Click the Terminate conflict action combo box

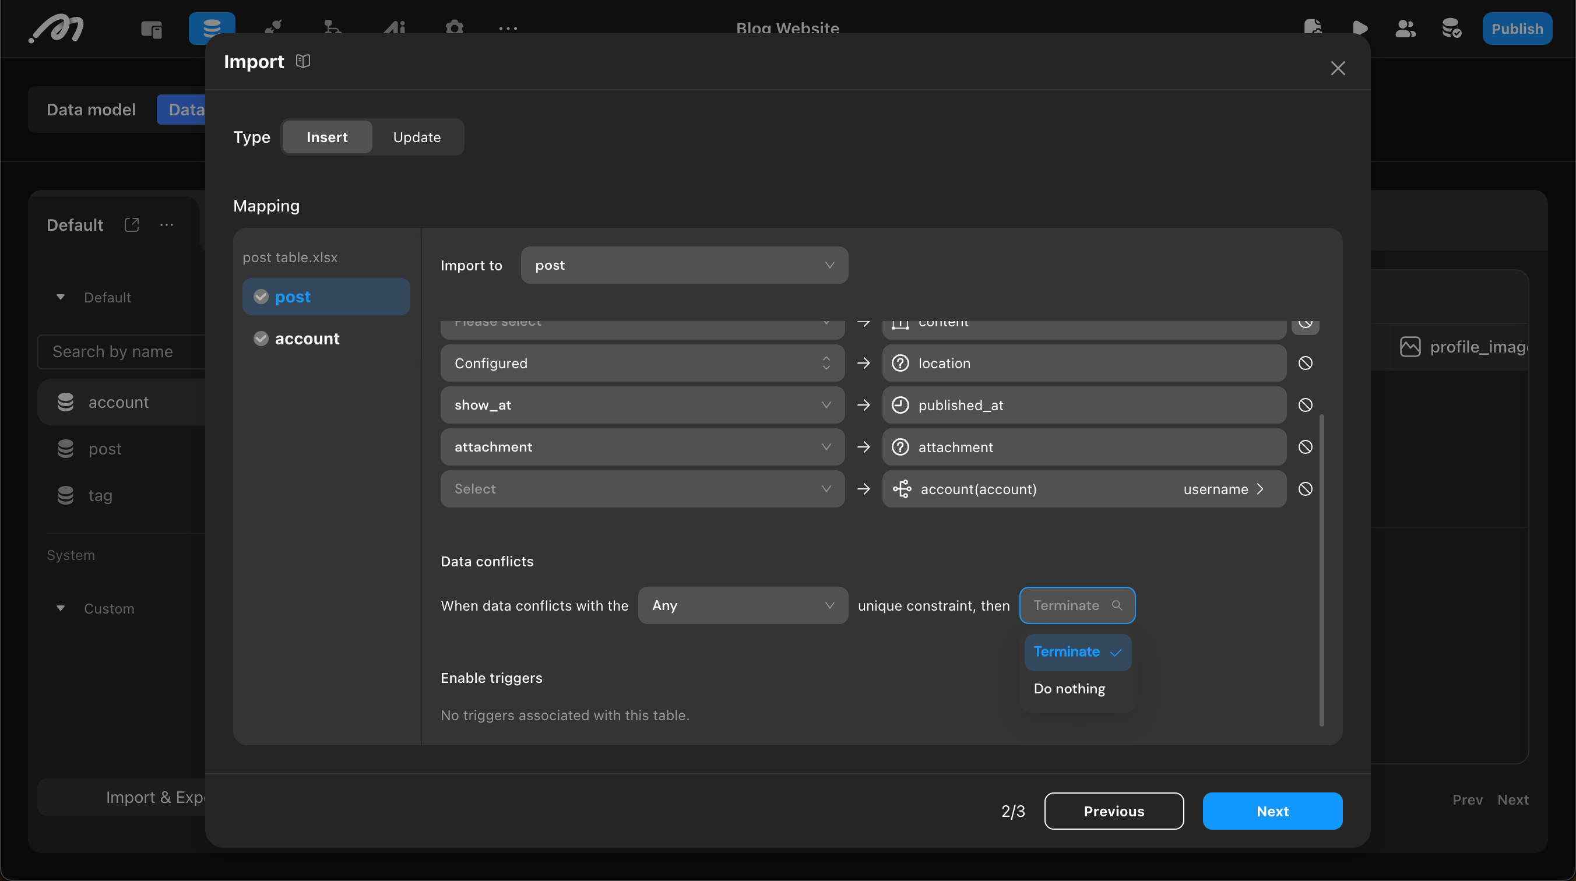[1077, 605]
